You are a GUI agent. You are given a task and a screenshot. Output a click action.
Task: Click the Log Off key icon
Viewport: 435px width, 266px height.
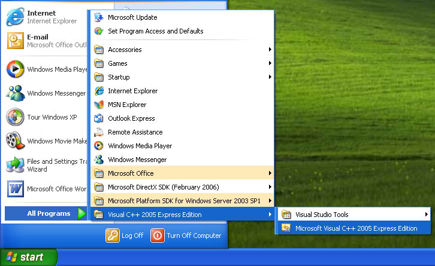pyautogui.click(x=113, y=236)
